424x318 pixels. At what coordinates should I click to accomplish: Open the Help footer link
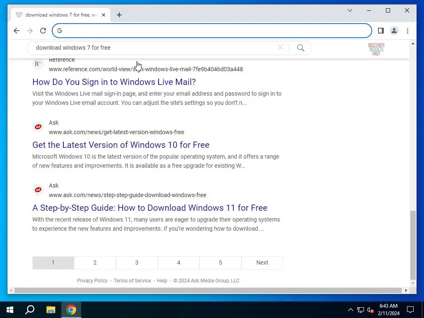point(162,281)
